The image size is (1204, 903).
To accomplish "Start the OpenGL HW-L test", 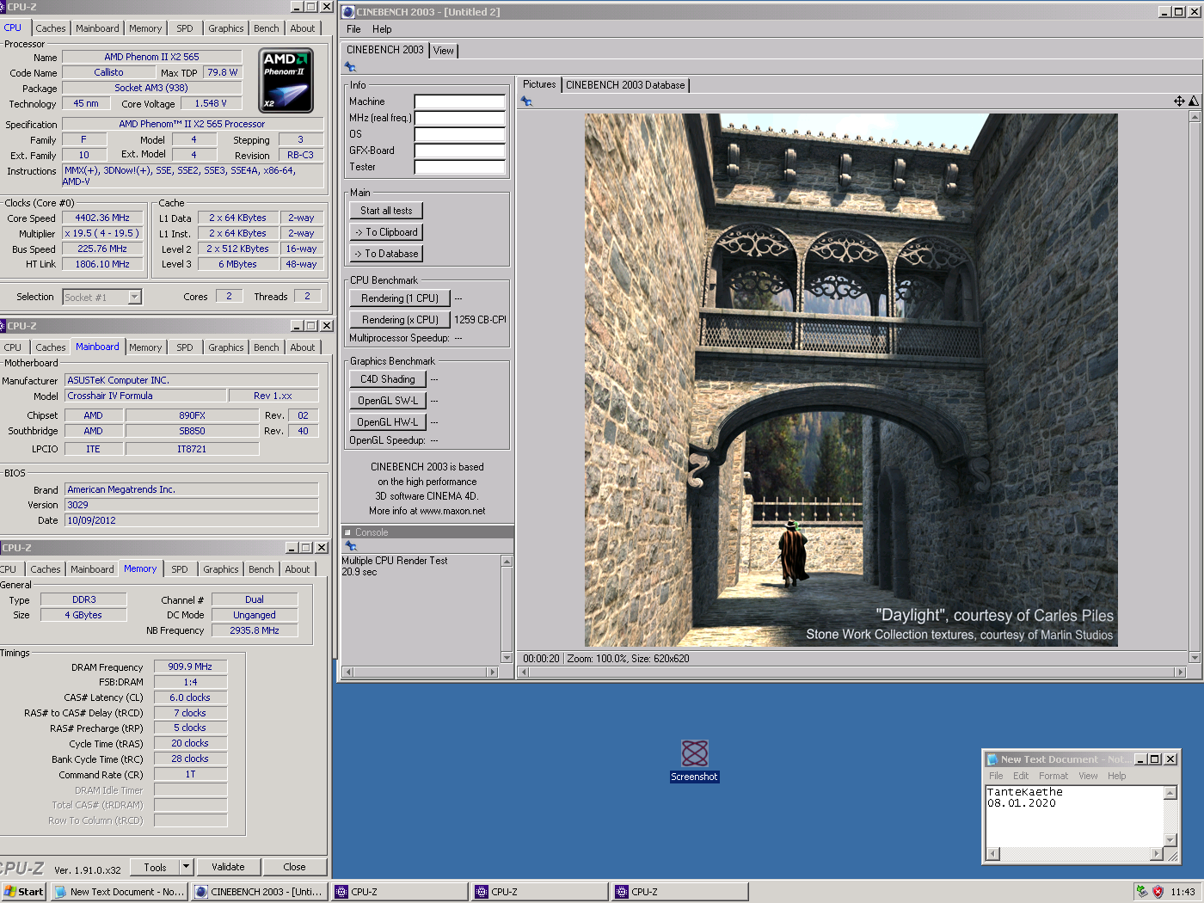I will 388,422.
